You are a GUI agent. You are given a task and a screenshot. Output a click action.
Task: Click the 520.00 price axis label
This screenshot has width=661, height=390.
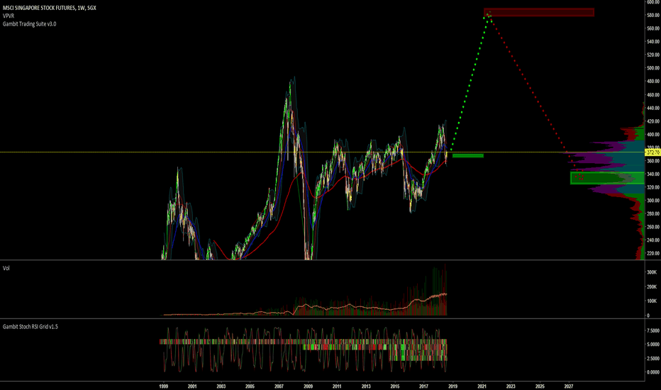(x=653, y=55)
